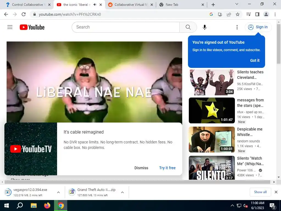Open a new browser tab
The width and height of the screenshot is (281, 211).
(x=213, y=5)
